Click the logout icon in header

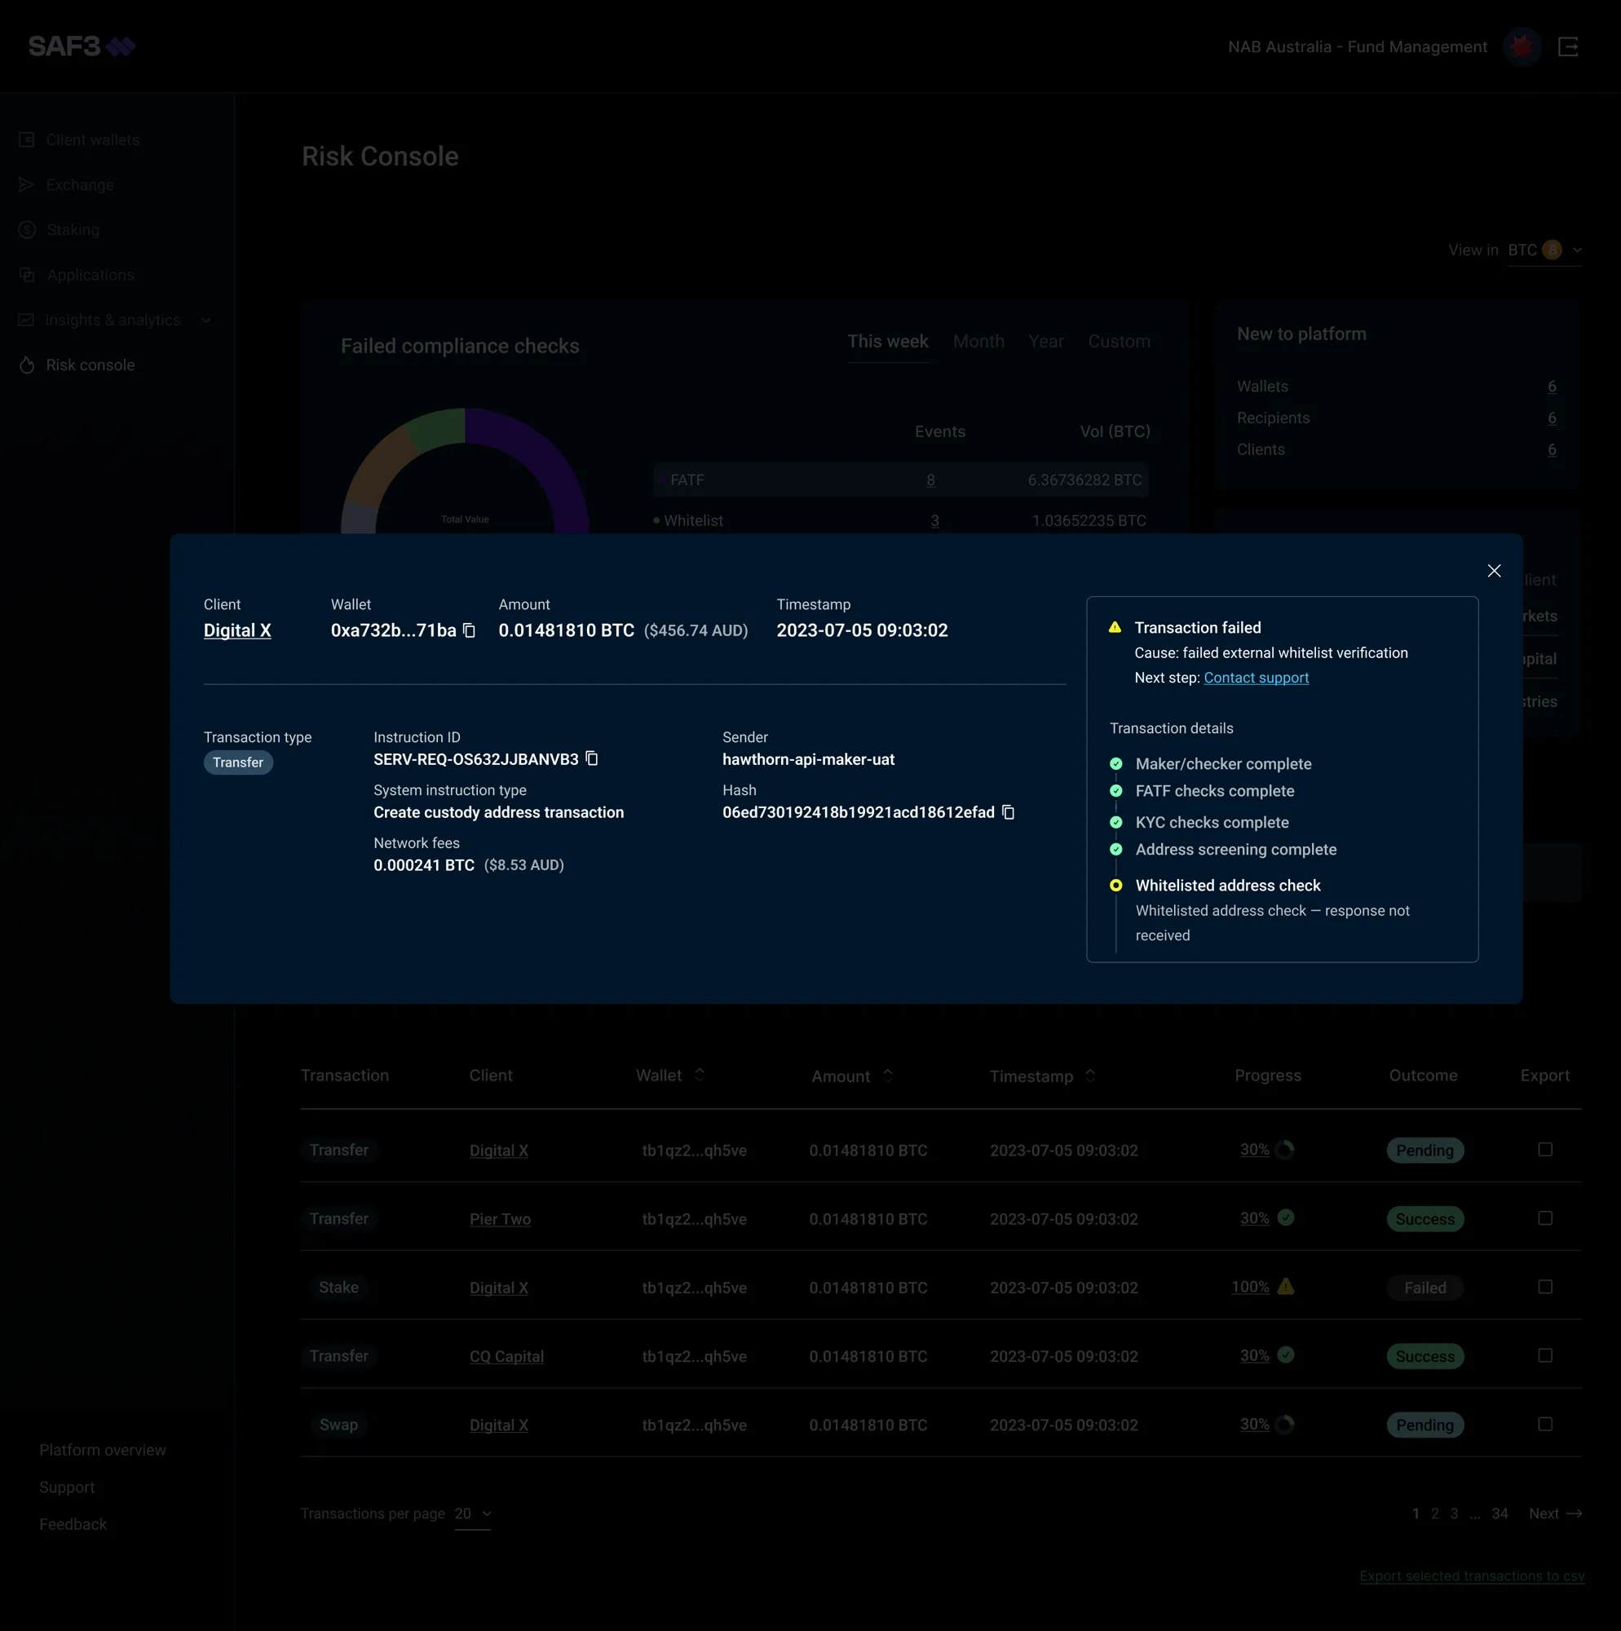[1568, 46]
